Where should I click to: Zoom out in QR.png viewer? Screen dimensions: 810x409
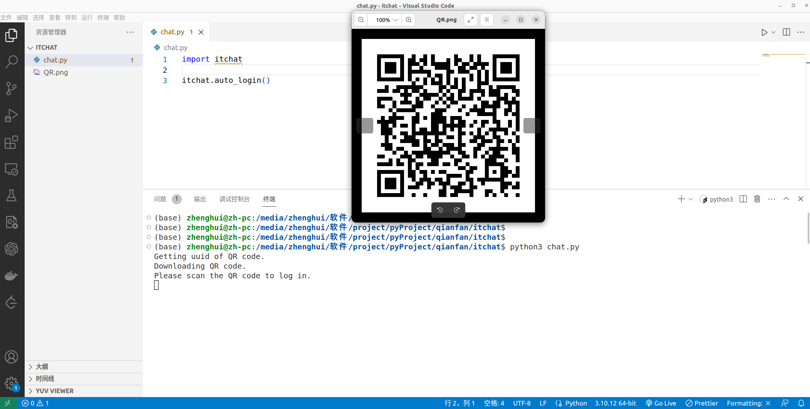click(361, 20)
